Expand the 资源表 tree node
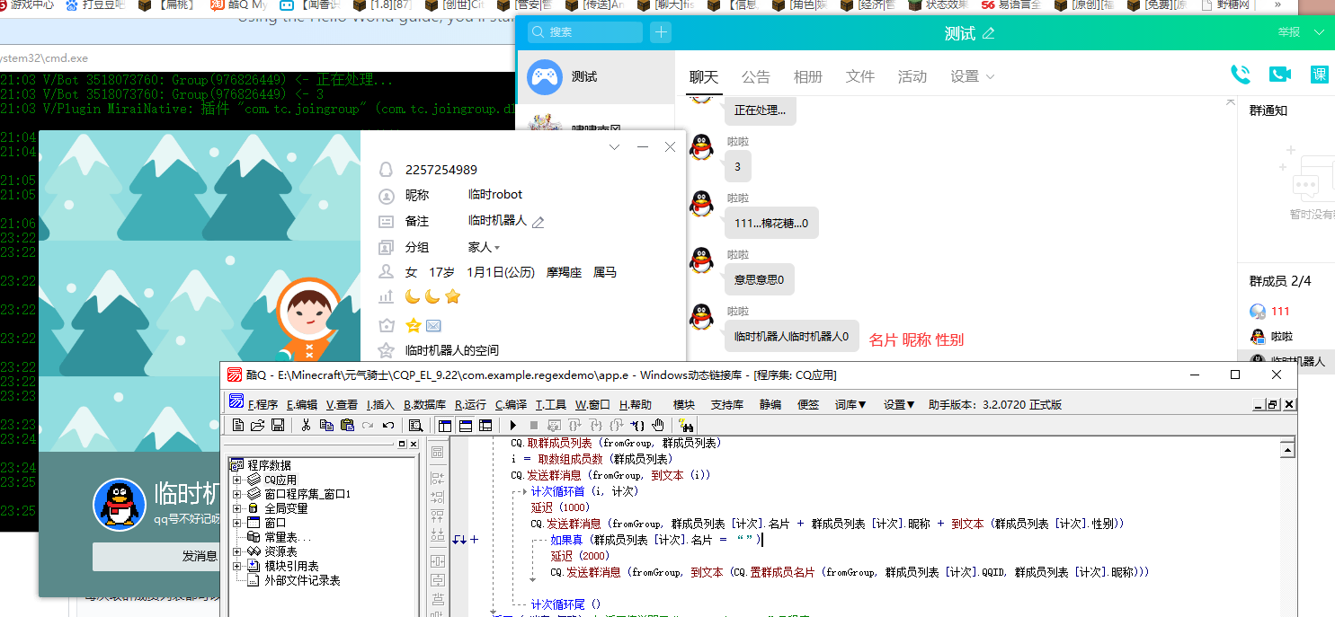This screenshot has height=617, width=1335. (237, 551)
